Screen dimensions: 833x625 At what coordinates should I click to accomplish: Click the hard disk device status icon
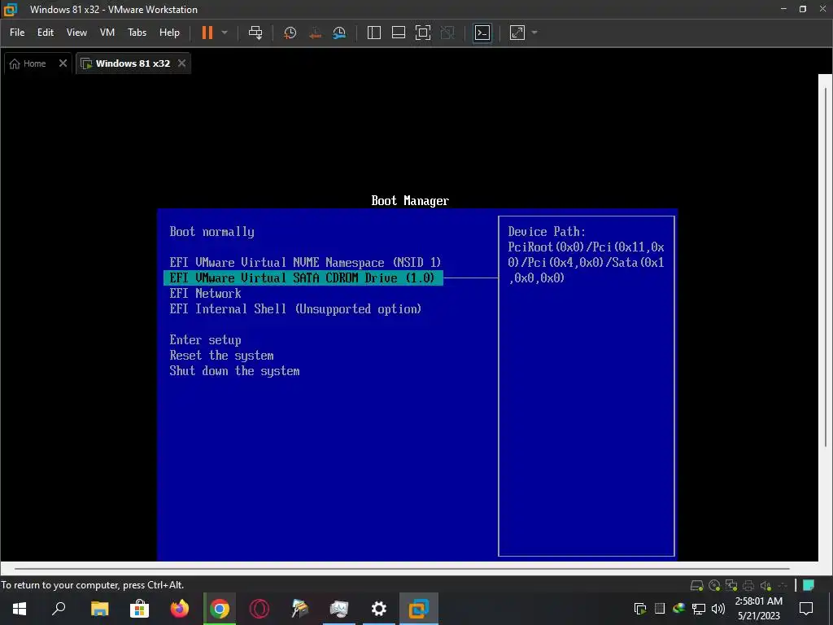pos(696,586)
